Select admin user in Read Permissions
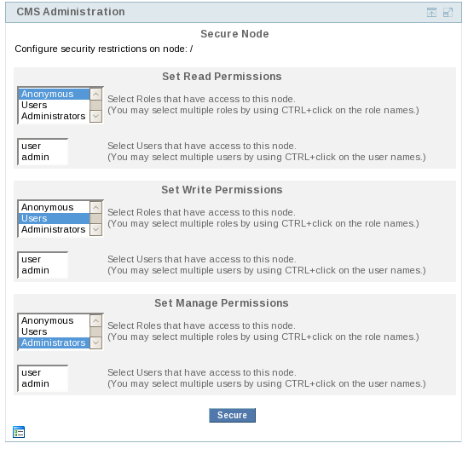The height and width of the screenshot is (449, 468). (43, 157)
